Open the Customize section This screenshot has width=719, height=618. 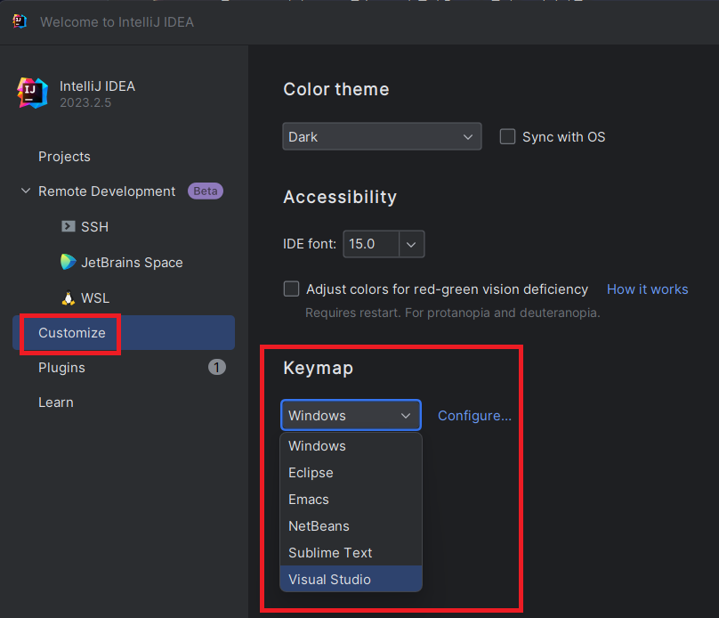pyautogui.click(x=124, y=333)
